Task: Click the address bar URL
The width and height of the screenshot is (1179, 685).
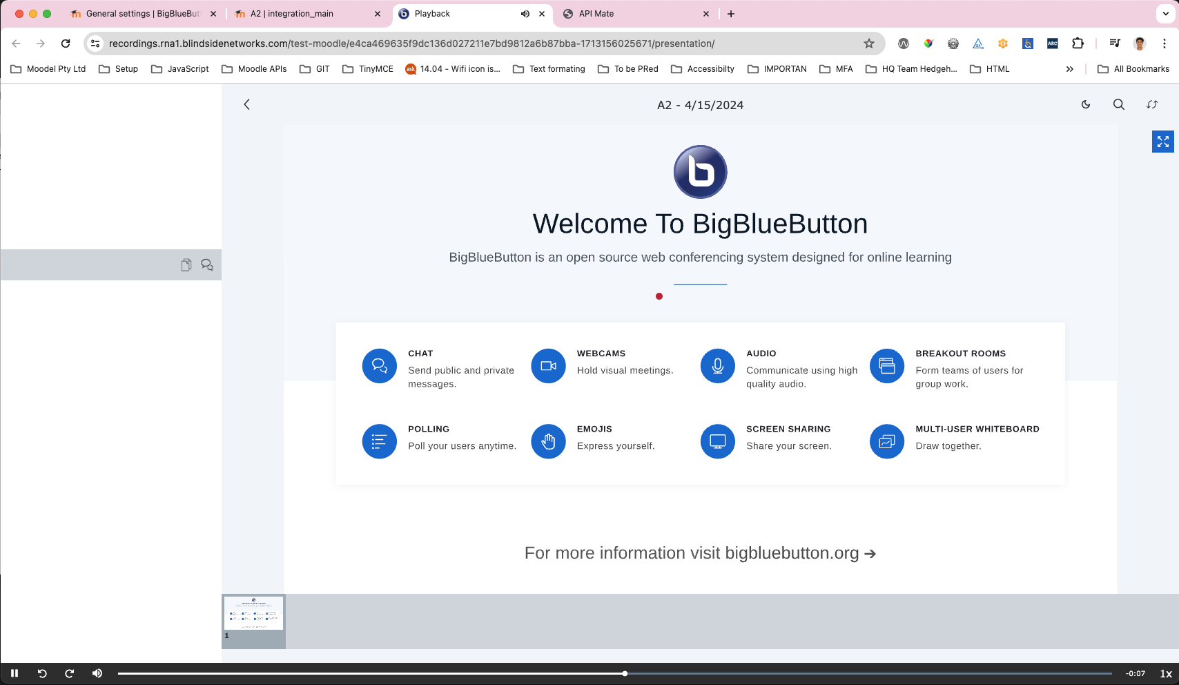Action: (411, 44)
